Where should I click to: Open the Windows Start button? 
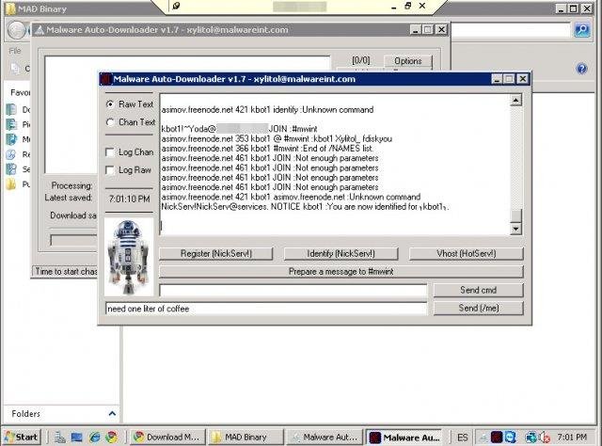pos(22,438)
